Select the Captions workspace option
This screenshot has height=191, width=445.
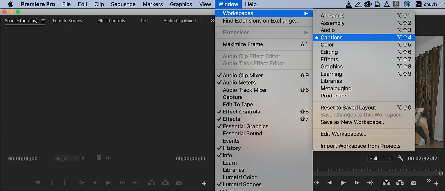[364, 37]
